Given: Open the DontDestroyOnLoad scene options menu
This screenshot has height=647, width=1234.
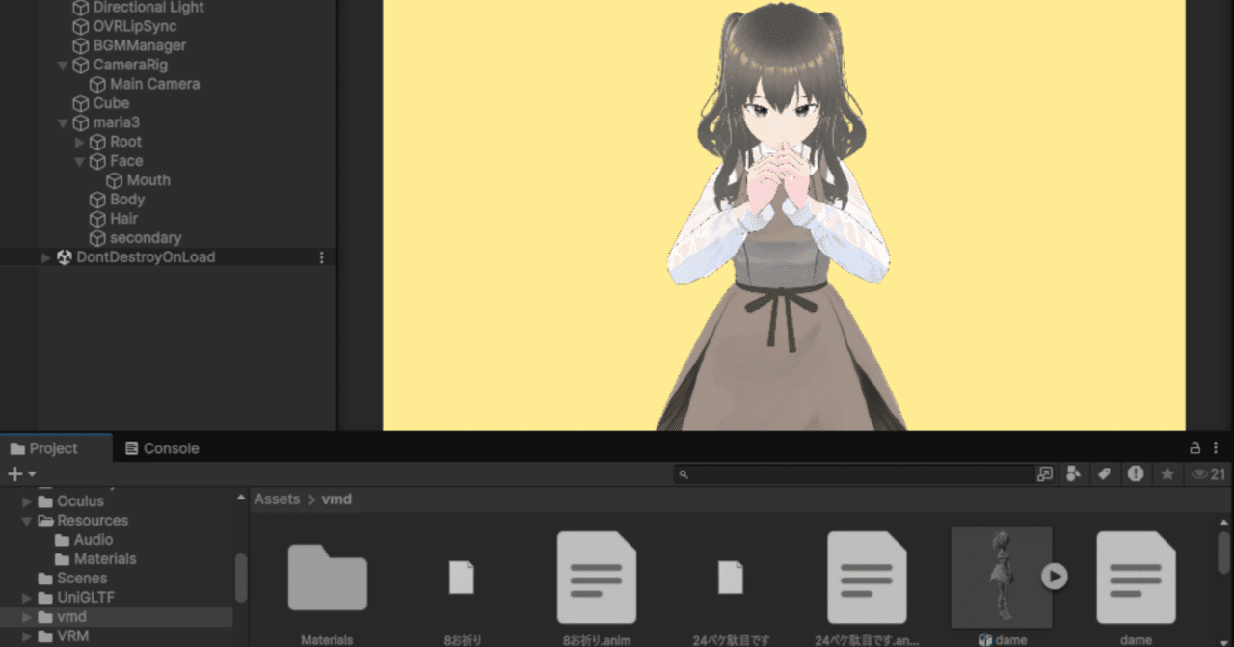Looking at the screenshot, I should 321,256.
